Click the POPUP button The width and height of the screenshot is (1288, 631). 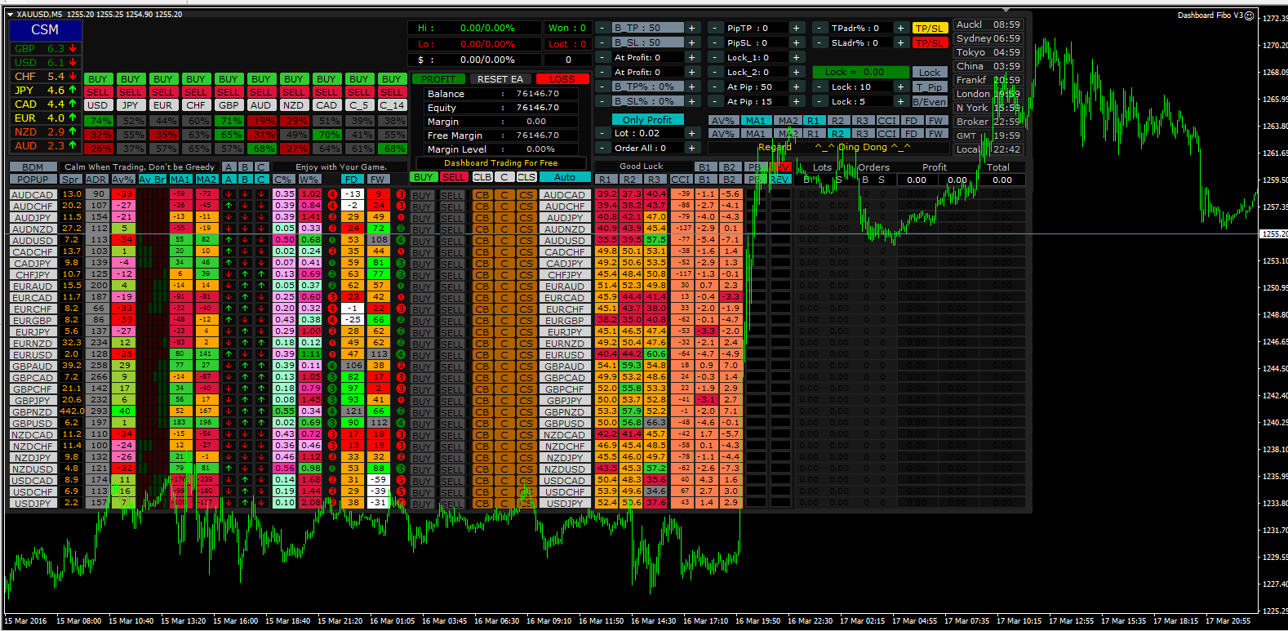pyautogui.click(x=33, y=179)
